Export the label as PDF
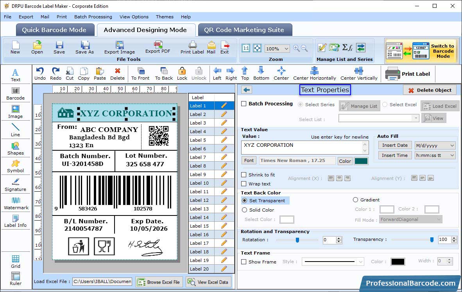The height and width of the screenshot is (292, 462). [x=158, y=47]
